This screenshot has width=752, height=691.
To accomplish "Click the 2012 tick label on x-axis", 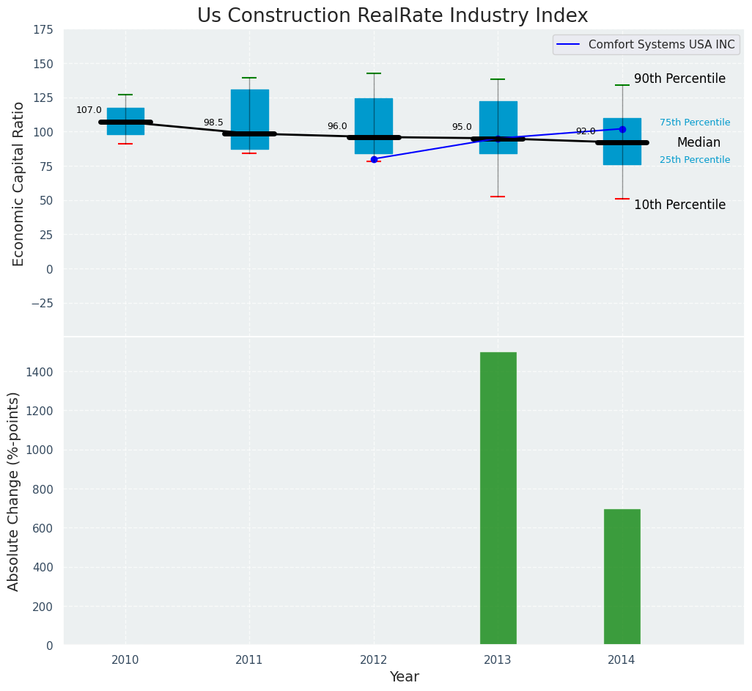I will click(x=373, y=660).
